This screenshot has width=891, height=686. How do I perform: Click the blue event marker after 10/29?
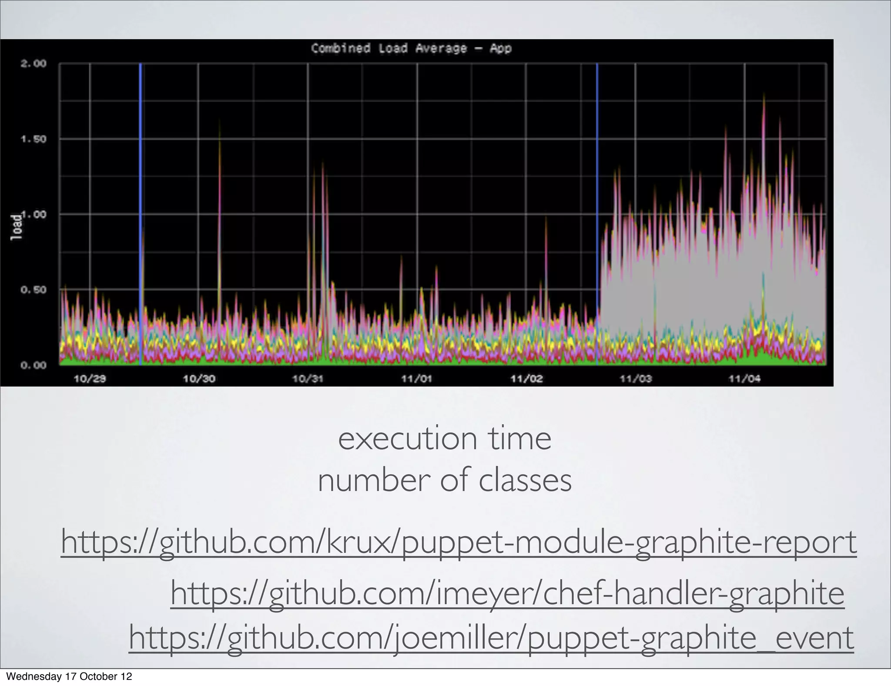[141, 214]
